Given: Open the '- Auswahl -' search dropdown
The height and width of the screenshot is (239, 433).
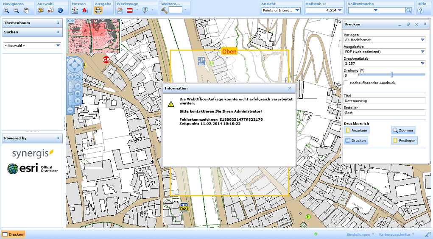Looking at the screenshot, I should [58, 45].
